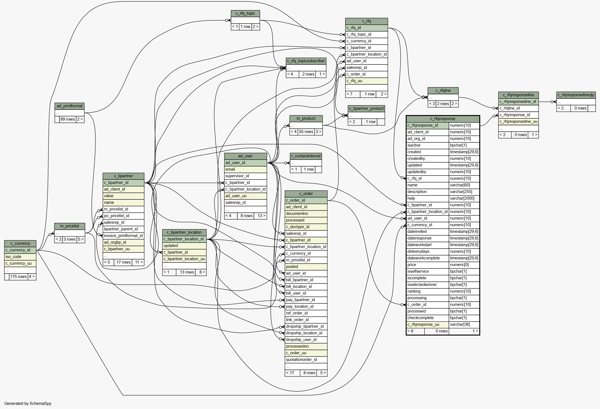Click ref_order_id column in c_order

(306, 313)
